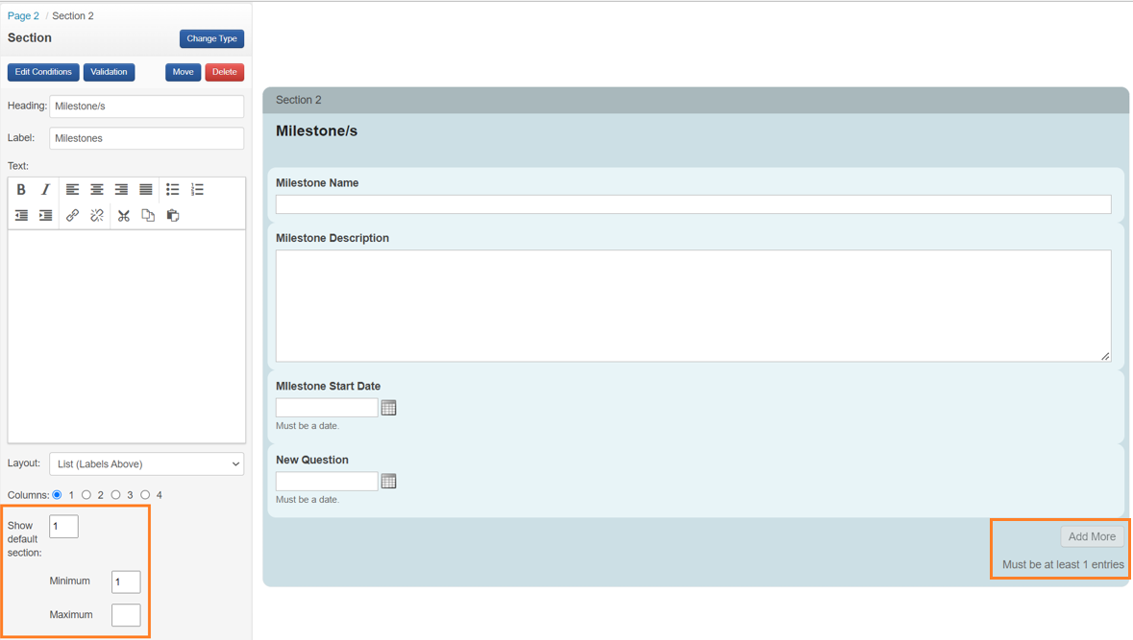
Task: Paste from clipboard using the paste icon
Action: pyautogui.click(x=173, y=216)
